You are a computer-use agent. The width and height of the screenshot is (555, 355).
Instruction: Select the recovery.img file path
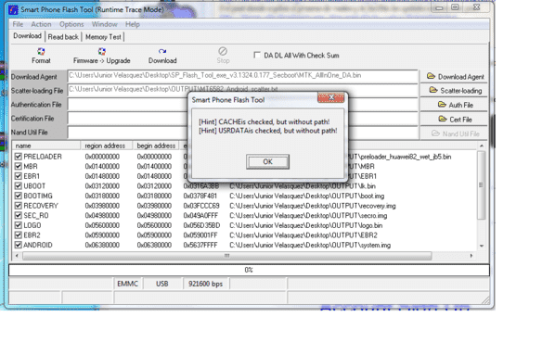tap(313, 206)
